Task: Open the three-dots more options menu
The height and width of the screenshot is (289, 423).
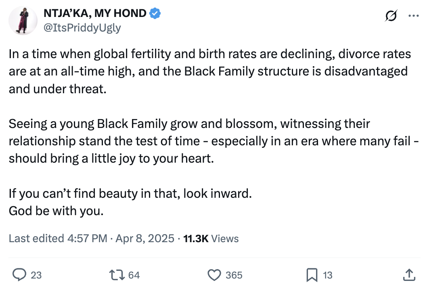Action: [x=413, y=16]
